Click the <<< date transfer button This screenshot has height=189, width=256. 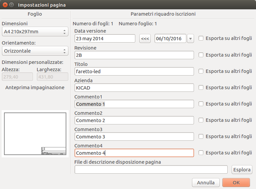pos(145,39)
